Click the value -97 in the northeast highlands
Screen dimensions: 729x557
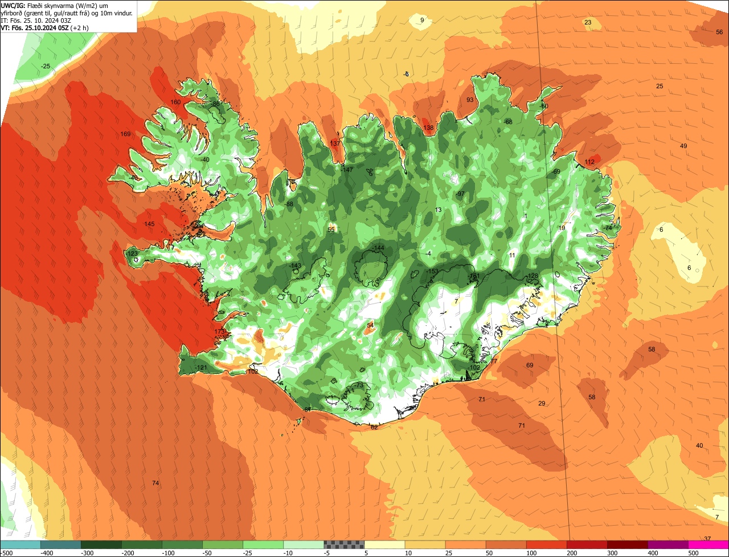460,194
